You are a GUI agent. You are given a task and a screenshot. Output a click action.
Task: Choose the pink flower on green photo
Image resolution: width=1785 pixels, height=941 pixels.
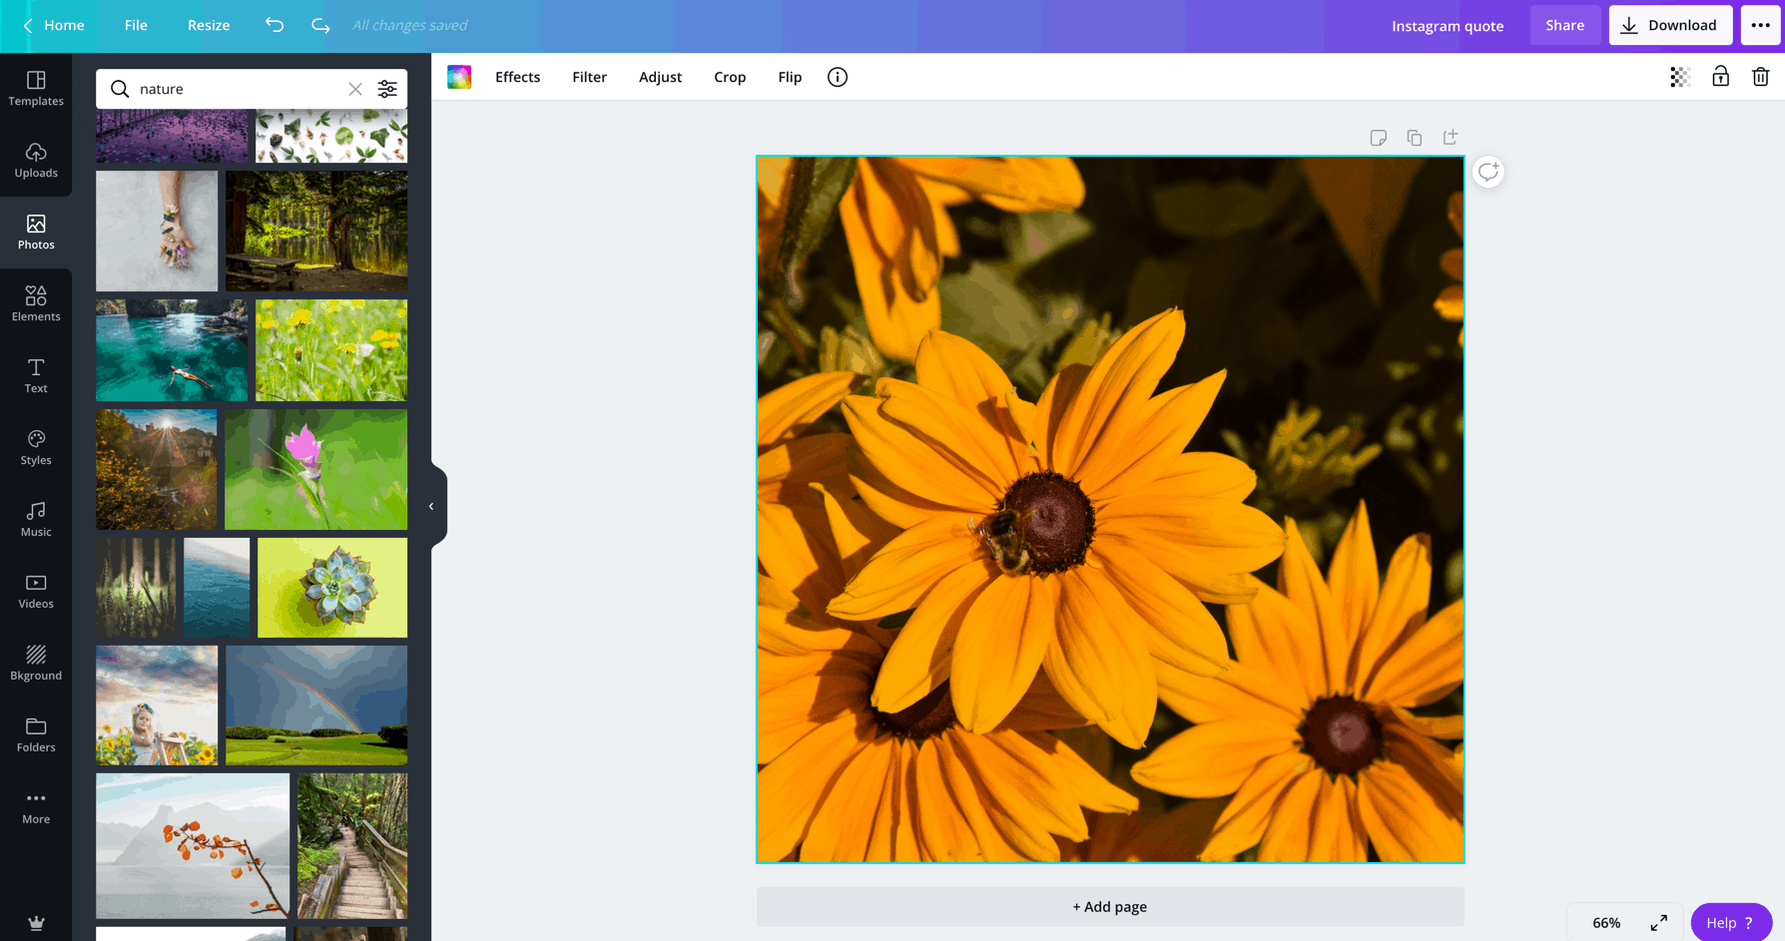click(315, 469)
